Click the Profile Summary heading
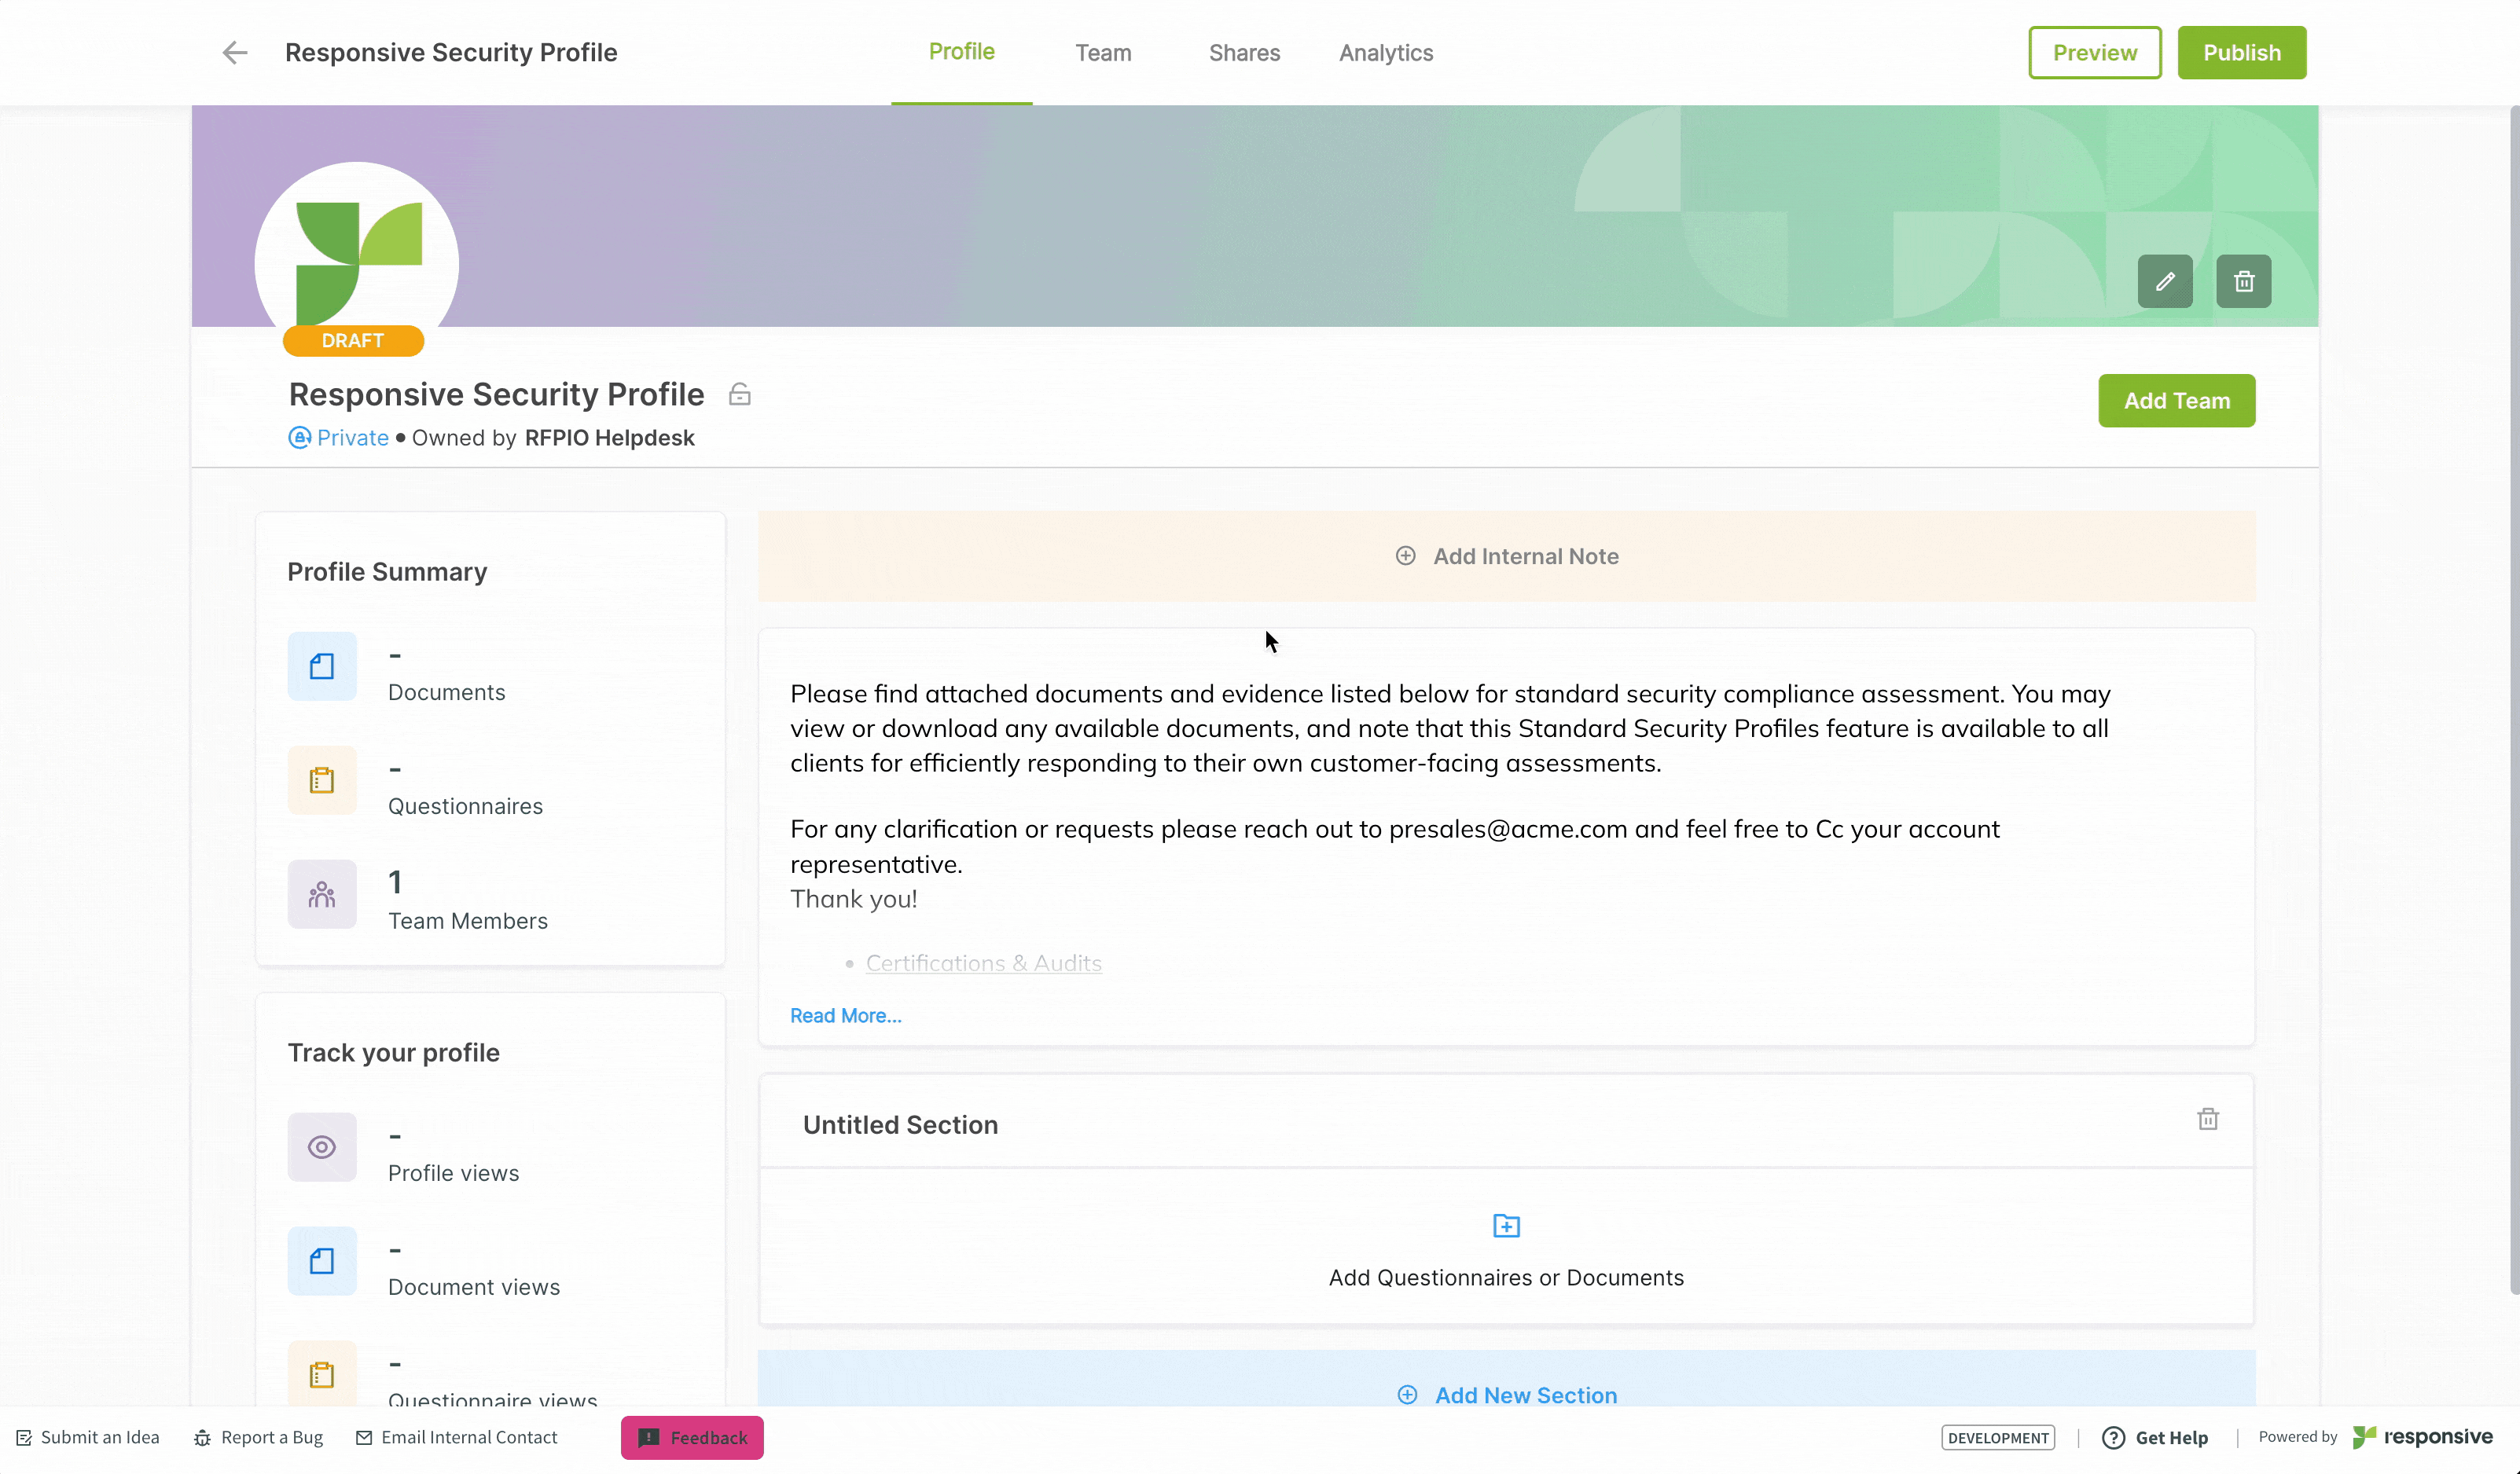The image size is (2520, 1474). click(x=387, y=572)
